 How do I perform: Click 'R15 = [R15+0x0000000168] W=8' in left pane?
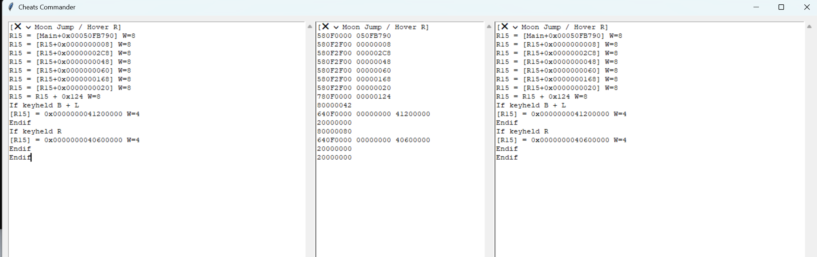coord(70,79)
